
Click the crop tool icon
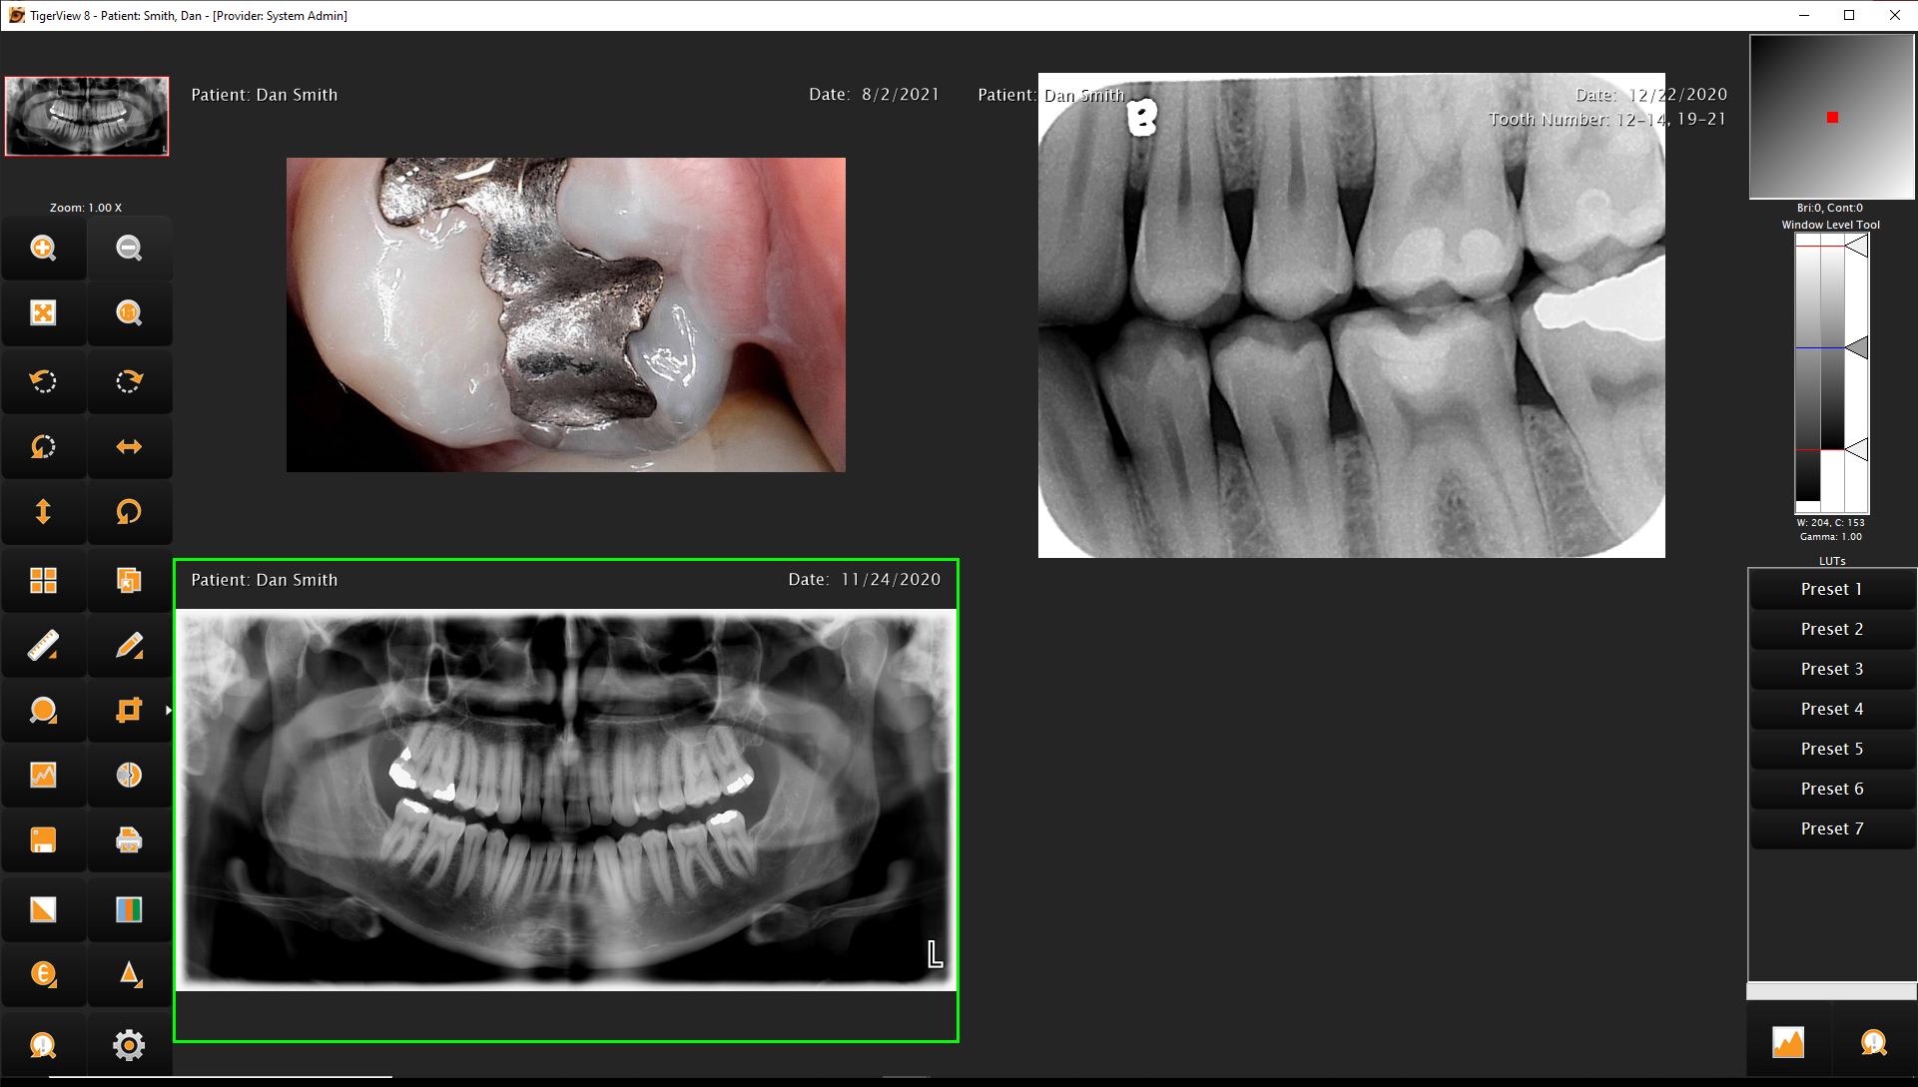point(129,711)
